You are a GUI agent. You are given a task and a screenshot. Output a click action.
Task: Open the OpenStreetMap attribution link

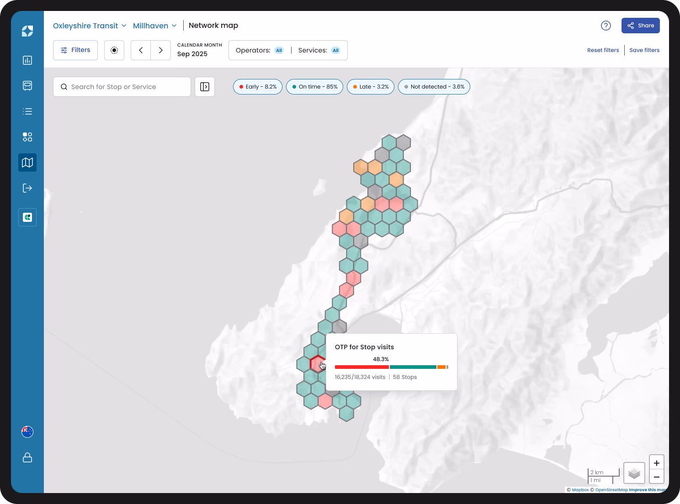pos(611,490)
